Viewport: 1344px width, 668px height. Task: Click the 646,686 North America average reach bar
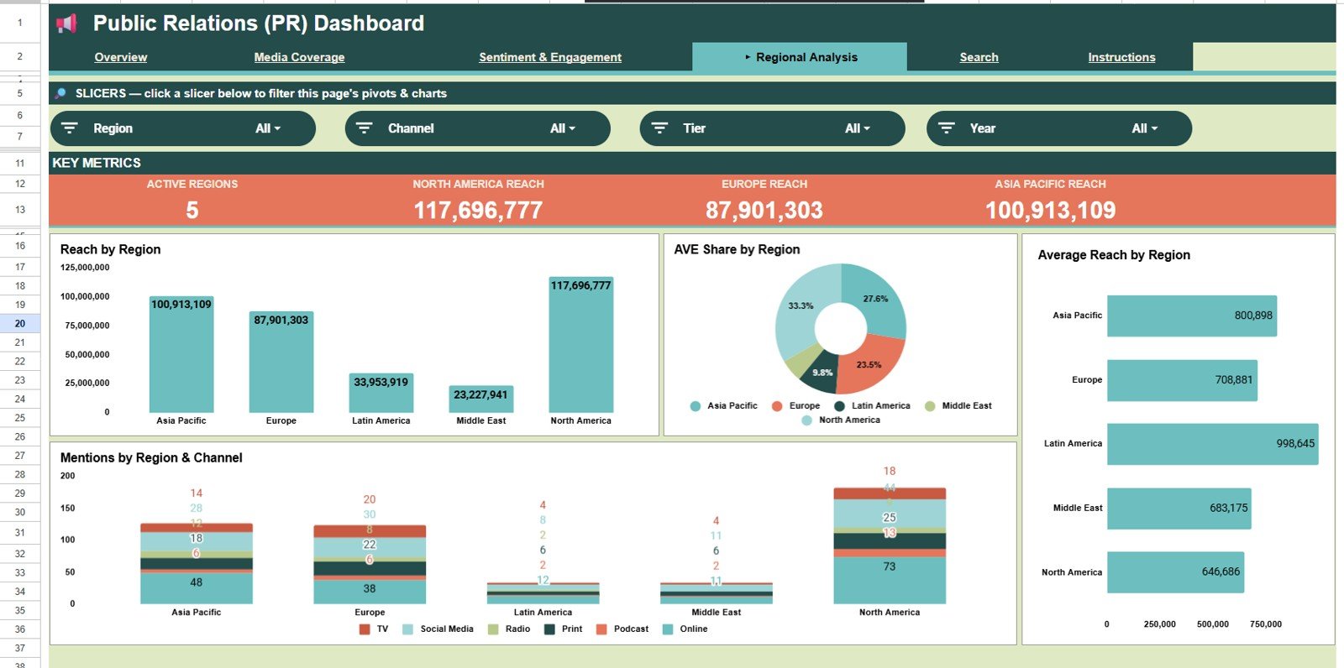1176,572
